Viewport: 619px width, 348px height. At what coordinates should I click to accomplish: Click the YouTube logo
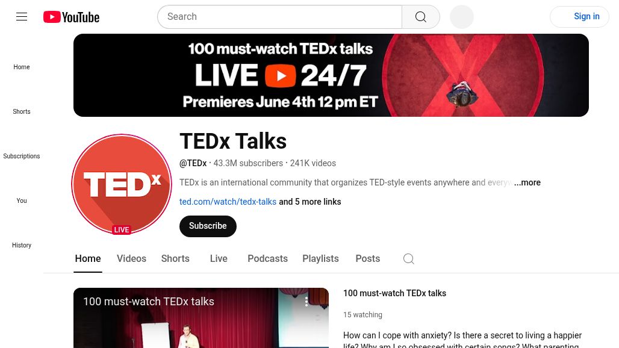(x=72, y=17)
